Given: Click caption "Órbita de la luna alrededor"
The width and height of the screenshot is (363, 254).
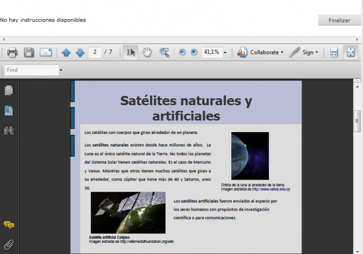Looking at the screenshot, I should (x=253, y=185).
